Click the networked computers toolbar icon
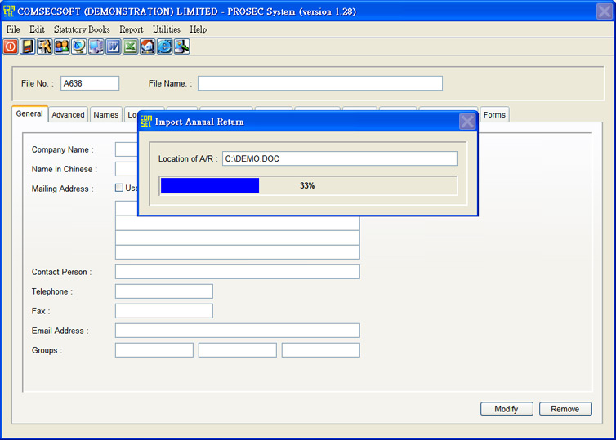 click(x=96, y=47)
